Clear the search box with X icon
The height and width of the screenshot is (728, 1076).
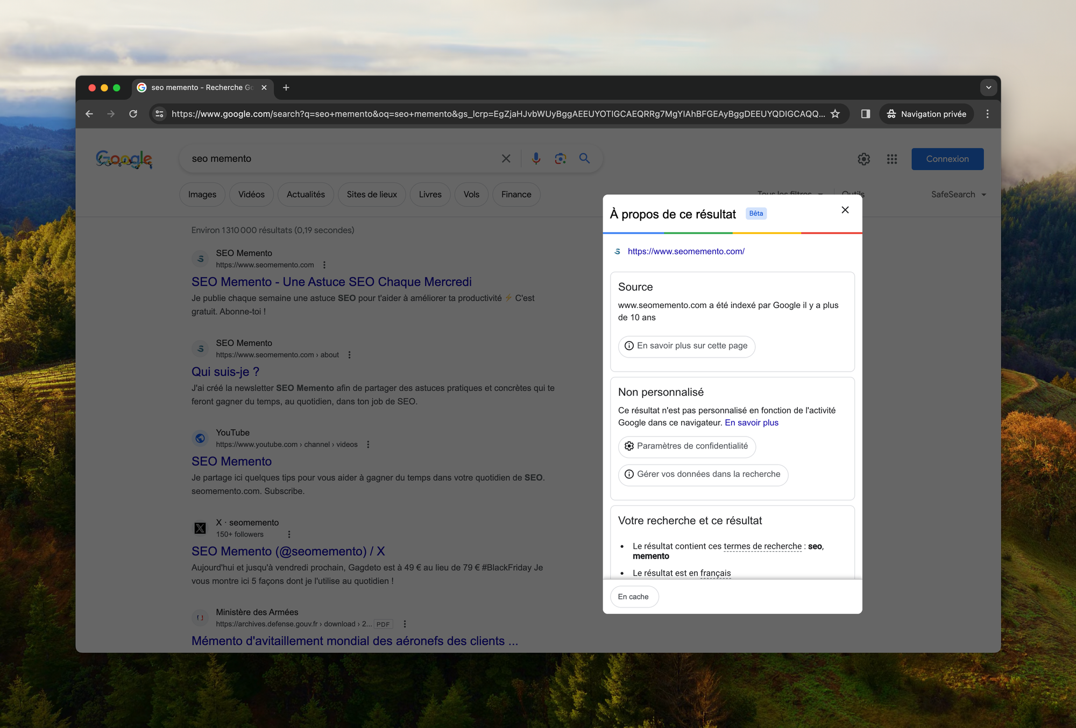coord(506,159)
